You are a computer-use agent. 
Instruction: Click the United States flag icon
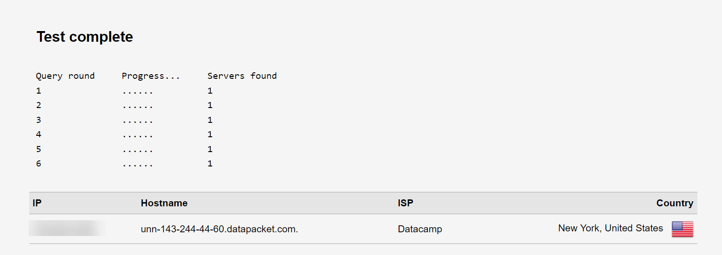[x=682, y=229]
